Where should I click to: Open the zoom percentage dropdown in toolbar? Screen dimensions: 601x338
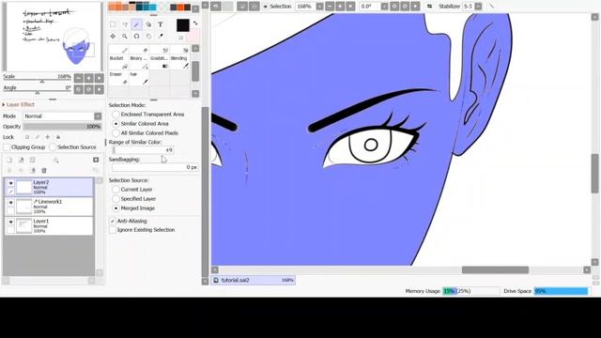click(319, 7)
